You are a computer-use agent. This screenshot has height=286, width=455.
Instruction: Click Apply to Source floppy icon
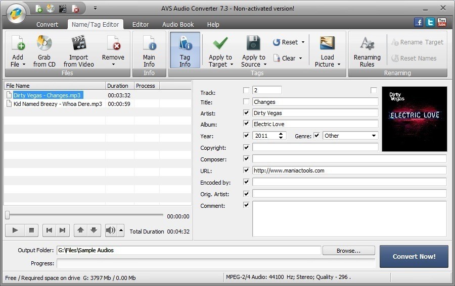[x=253, y=43]
